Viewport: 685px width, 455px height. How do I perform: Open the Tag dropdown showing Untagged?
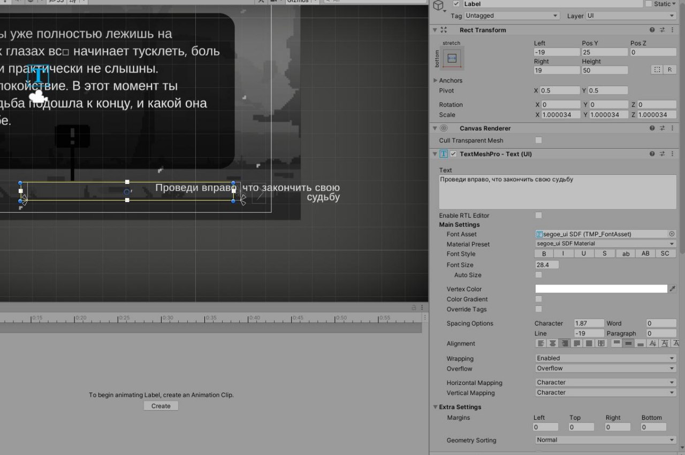coord(512,16)
